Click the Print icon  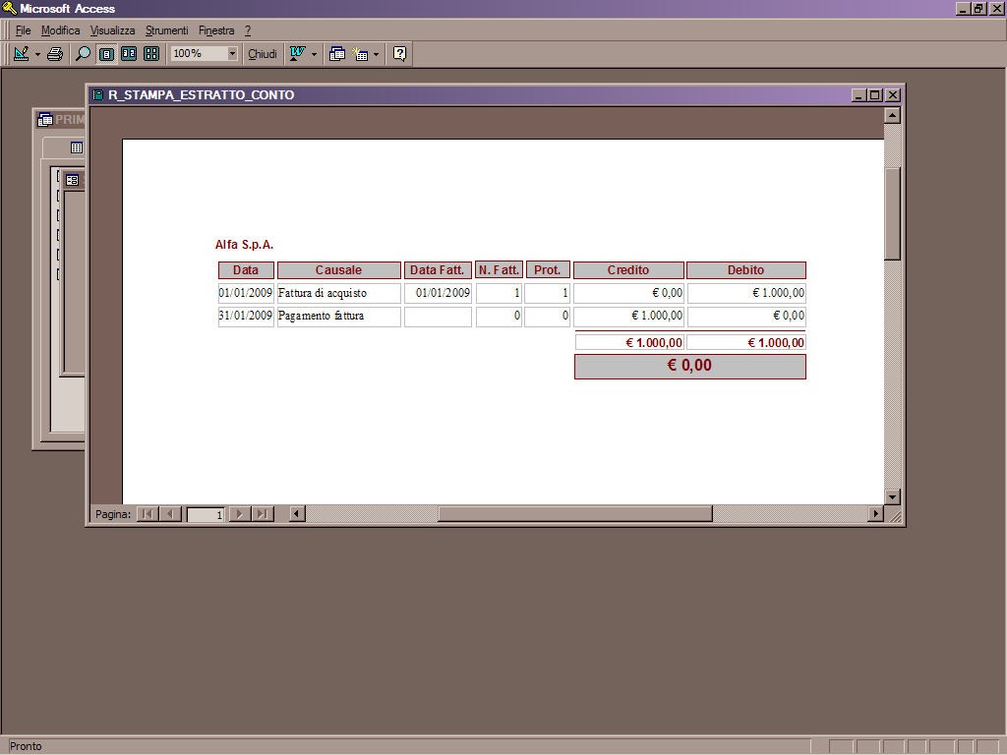pos(55,54)
